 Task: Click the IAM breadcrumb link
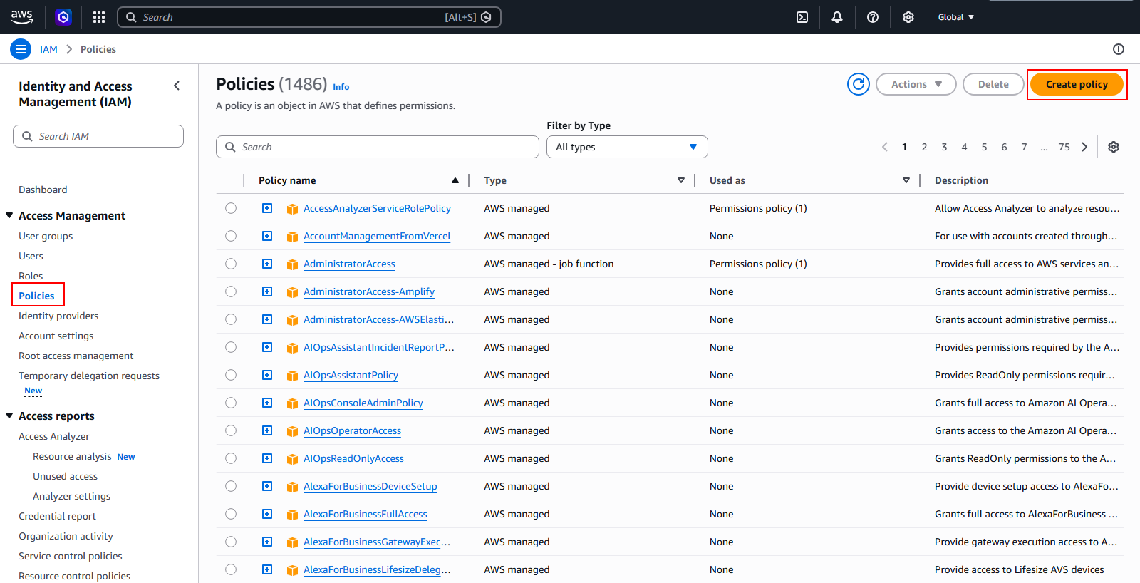48,49
